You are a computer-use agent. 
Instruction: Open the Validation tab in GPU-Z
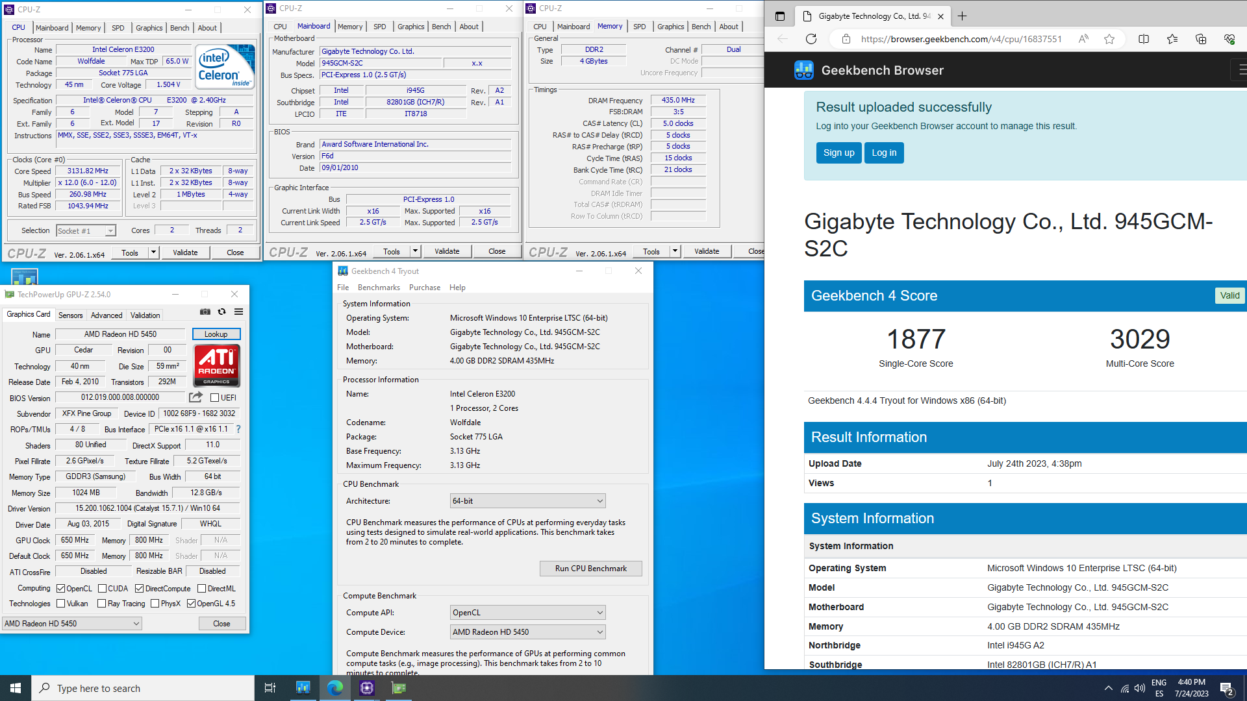pyautogui.click(x=145, y=315)
